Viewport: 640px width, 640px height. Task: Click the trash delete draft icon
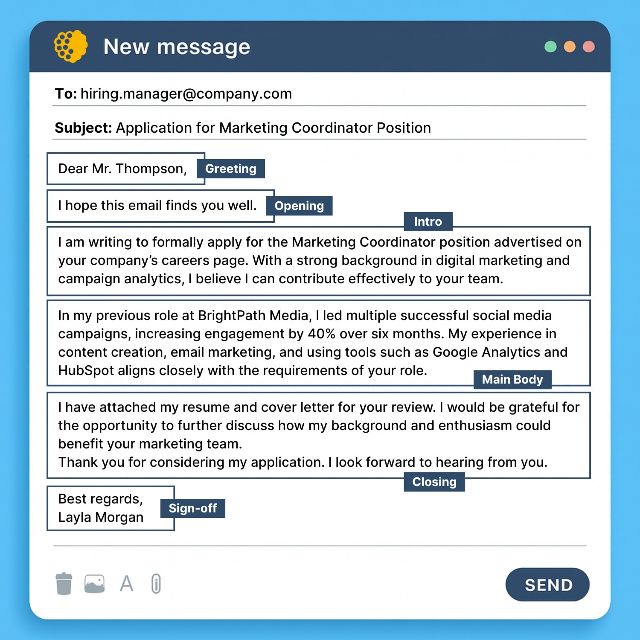[x=64, y=583]
